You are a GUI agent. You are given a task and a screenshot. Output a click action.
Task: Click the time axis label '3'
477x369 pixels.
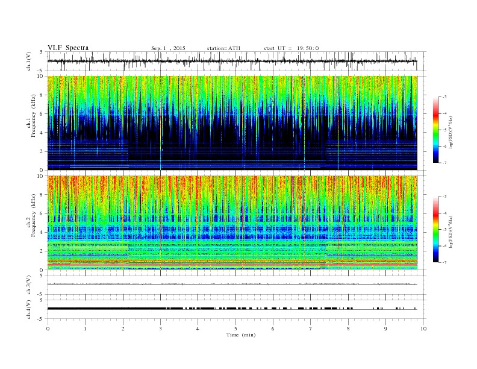(160, 329)
